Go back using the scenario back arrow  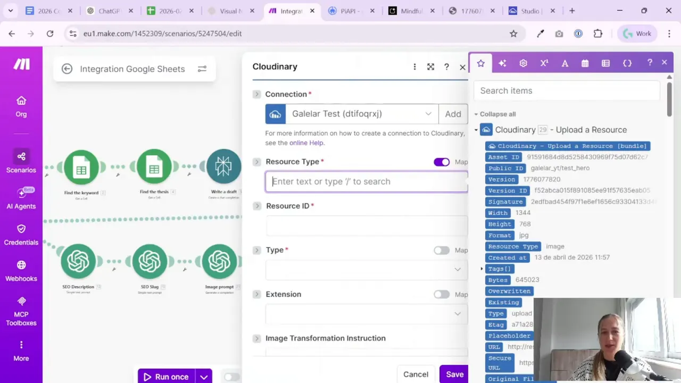pyautogui.click(x=67, y=69)
